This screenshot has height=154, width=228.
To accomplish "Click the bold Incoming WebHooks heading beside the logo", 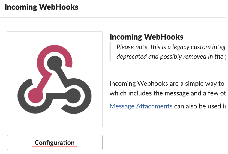I will coord(146,37).
